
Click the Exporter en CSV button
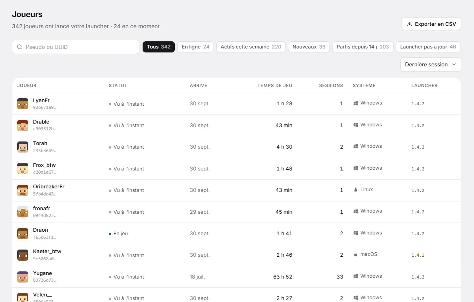tap(431, 24)
